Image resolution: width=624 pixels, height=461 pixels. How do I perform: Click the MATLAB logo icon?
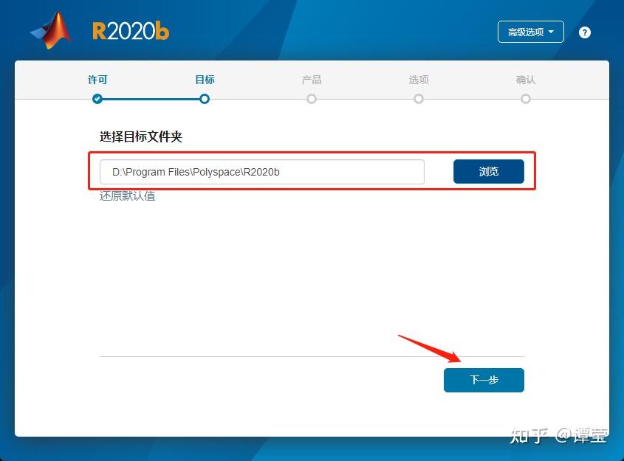pyautogui.click(x=50, y=30)
